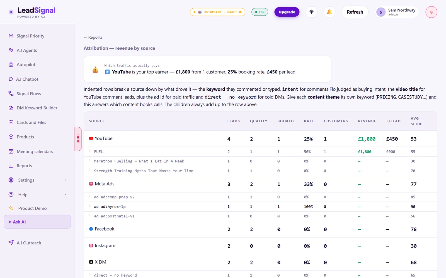Click the Facebook source row
Viewport: 446px width, 278px height.
coord(260,229)
